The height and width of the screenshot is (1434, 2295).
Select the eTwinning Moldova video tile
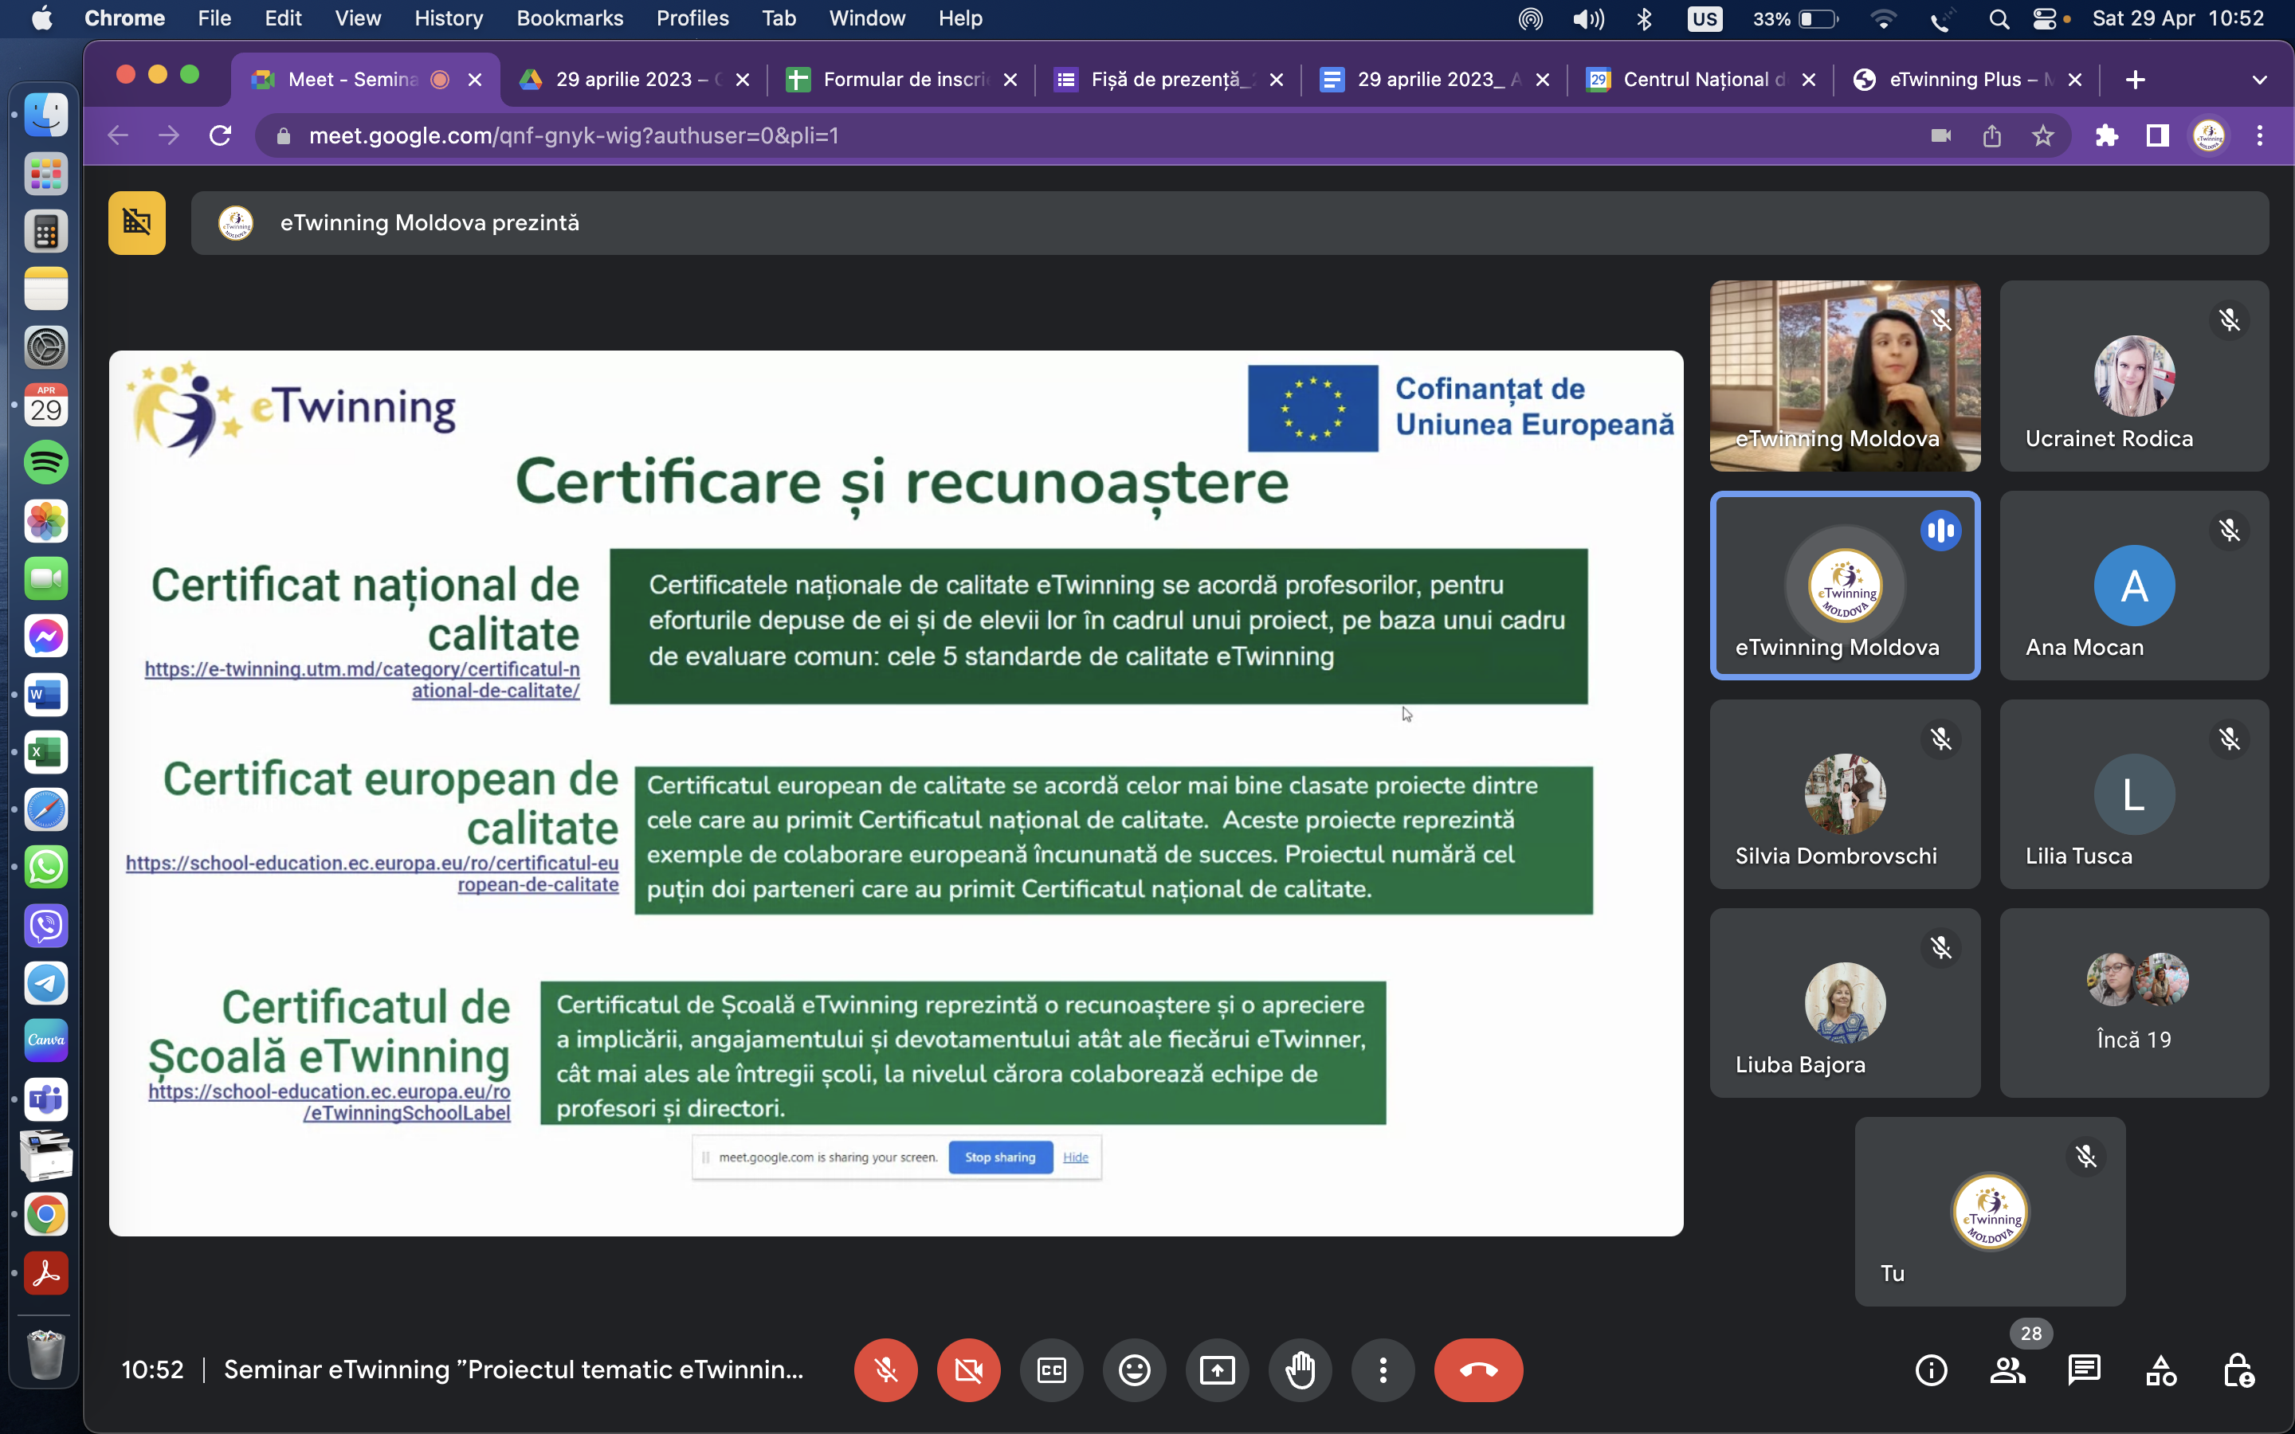tap(1845, 375)
